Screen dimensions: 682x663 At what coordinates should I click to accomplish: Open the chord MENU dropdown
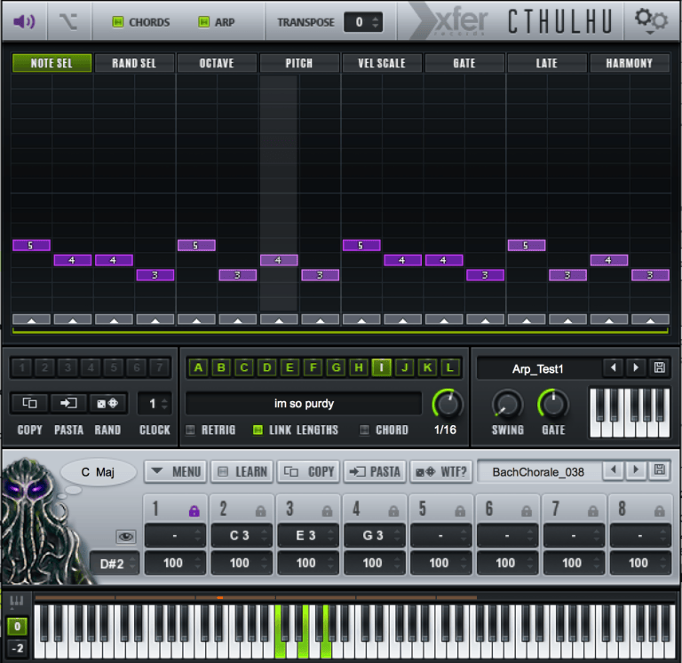pyautogui.click(x=176, y=471)
